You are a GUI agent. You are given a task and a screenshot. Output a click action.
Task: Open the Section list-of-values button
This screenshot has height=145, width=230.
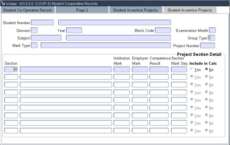click(x=16, y=69)
